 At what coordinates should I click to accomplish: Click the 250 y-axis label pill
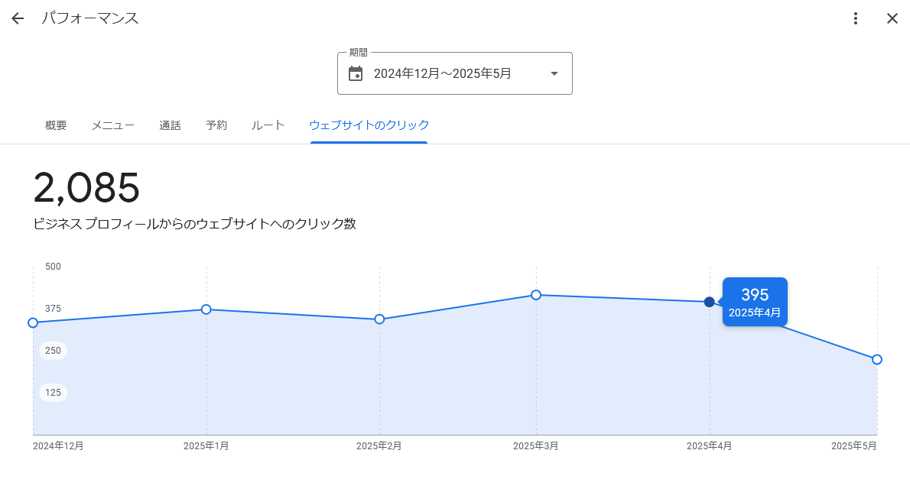click(x=53, y=351)
